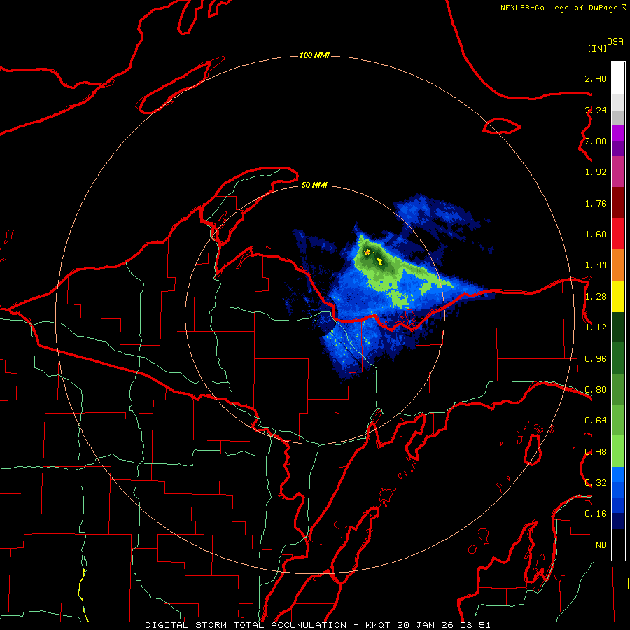
Task: Click the 50 NMI range ring label
Action: pos(314,185)
